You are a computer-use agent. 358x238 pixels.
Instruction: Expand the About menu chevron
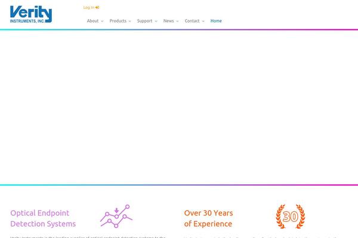(x=102, y=21)
